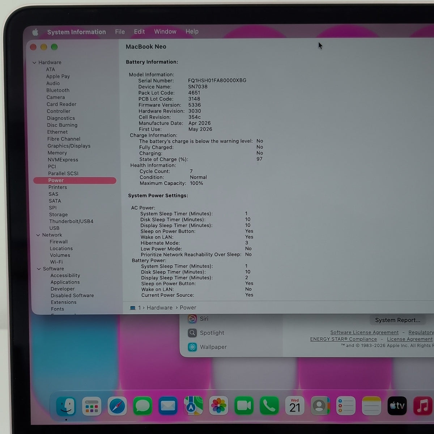Launch Maps from the Dock
434x434 pixels.
(x=193, y=406)
